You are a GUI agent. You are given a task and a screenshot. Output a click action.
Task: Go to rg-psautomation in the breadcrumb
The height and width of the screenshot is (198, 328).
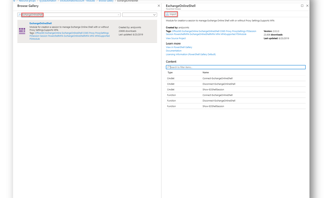coord(48,1)
